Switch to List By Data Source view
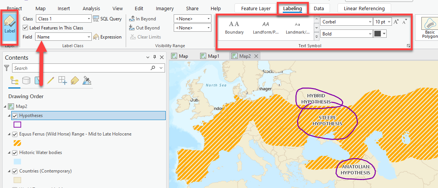Image resolution: width=438 pixels, height=188 pixels. pos(26,80)
